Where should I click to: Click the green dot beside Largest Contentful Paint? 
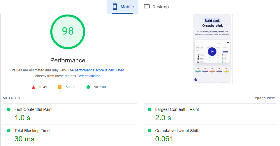pyautogui.click(x=149, y=109)
